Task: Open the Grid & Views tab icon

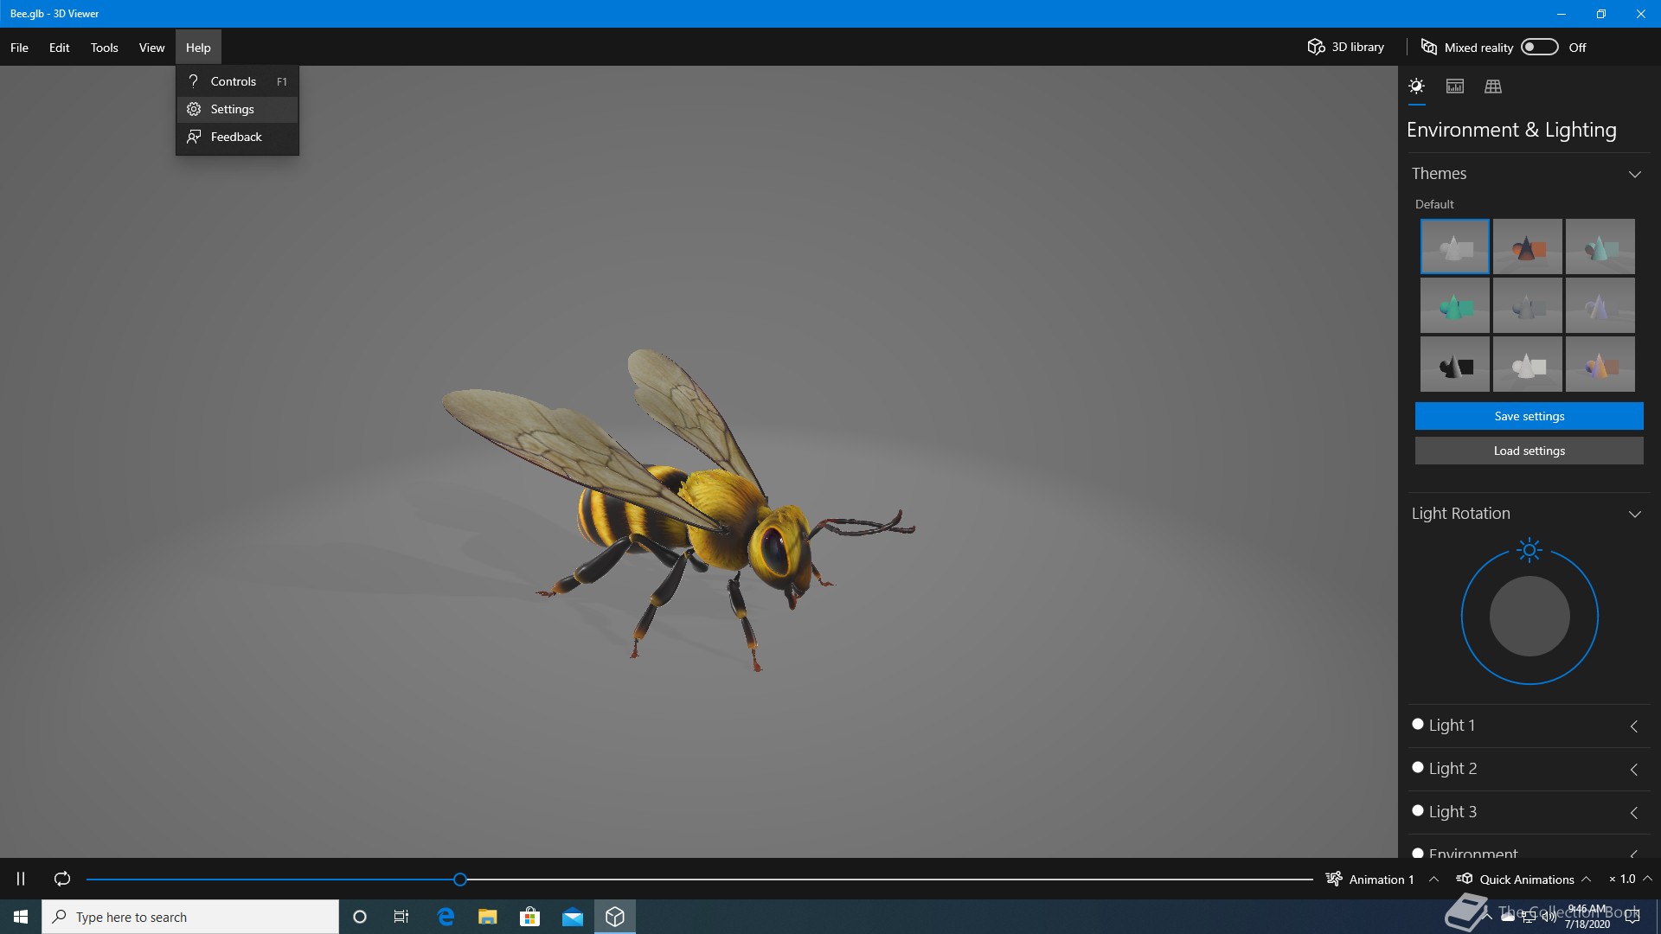Action: click(1493, 86)
